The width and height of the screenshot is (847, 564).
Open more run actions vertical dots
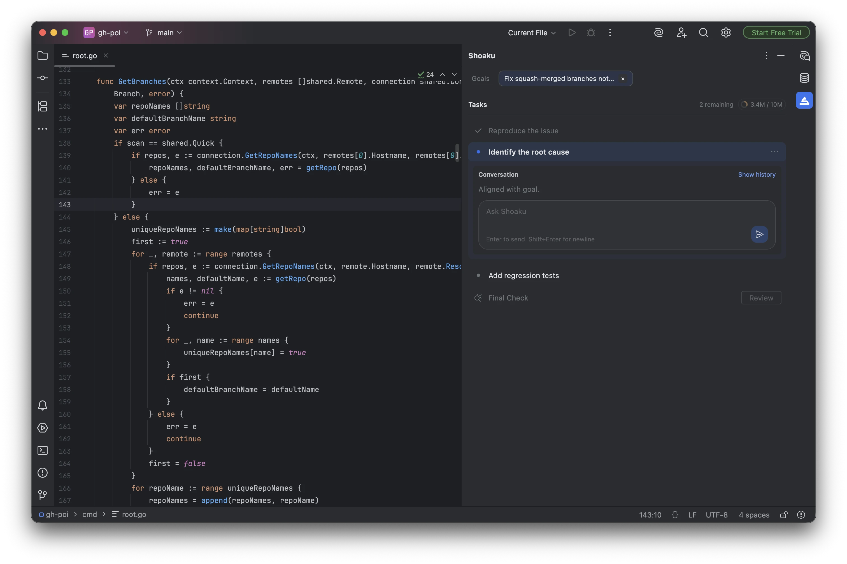(610, 33)
